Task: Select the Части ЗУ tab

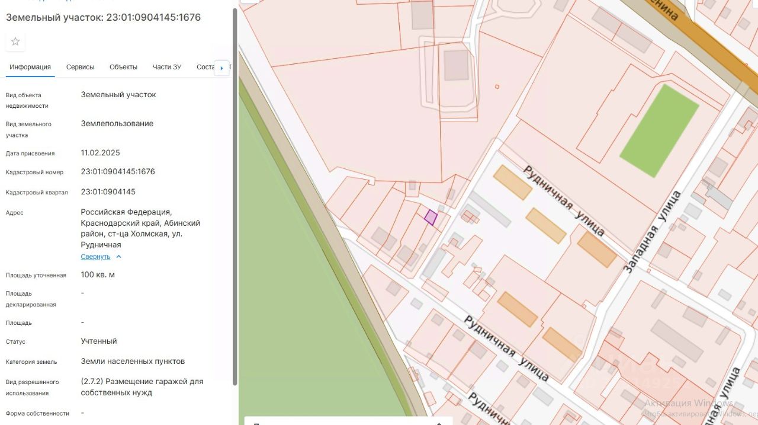Action: [166, 67]
